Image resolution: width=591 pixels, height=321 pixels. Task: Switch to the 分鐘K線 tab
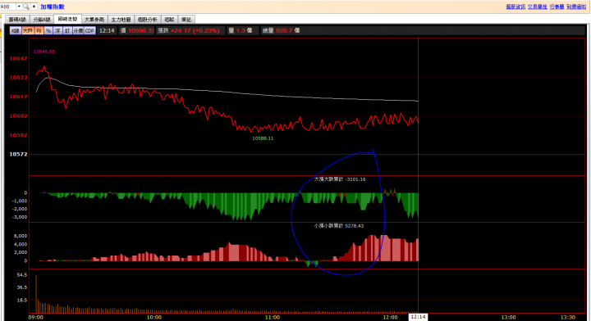coord(42,20)
